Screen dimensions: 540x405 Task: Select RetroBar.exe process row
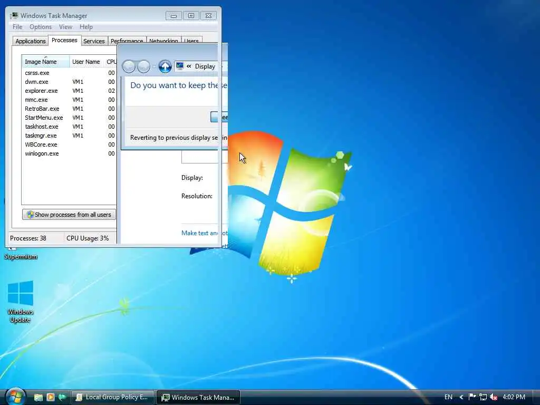click(70, 109)
